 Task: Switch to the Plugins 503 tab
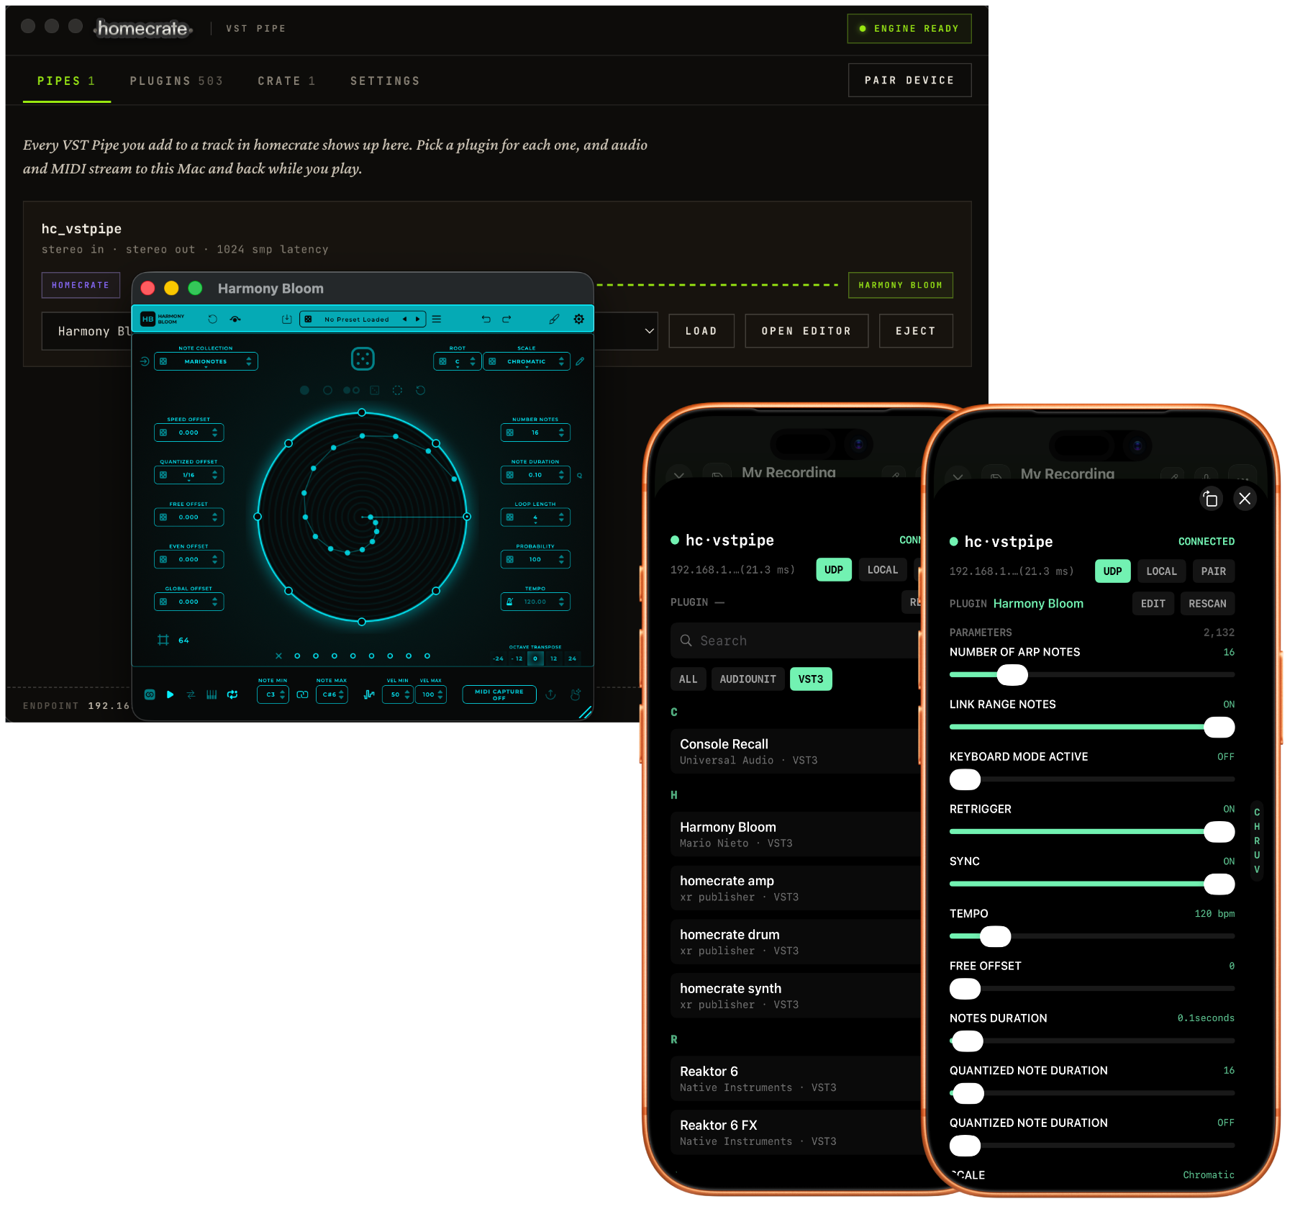tap(176, 81)
